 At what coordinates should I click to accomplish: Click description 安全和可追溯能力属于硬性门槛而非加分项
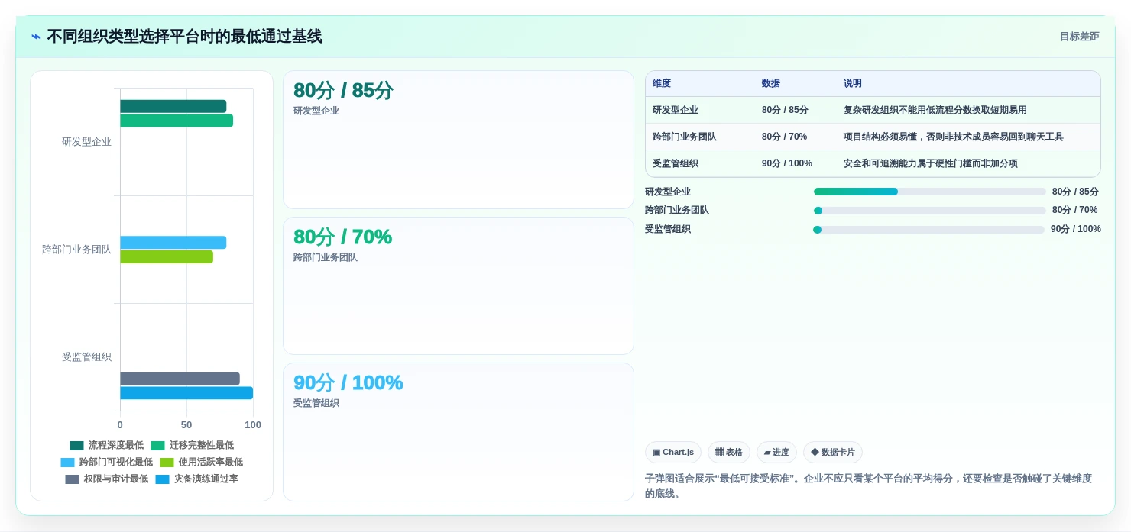(931, 163)
